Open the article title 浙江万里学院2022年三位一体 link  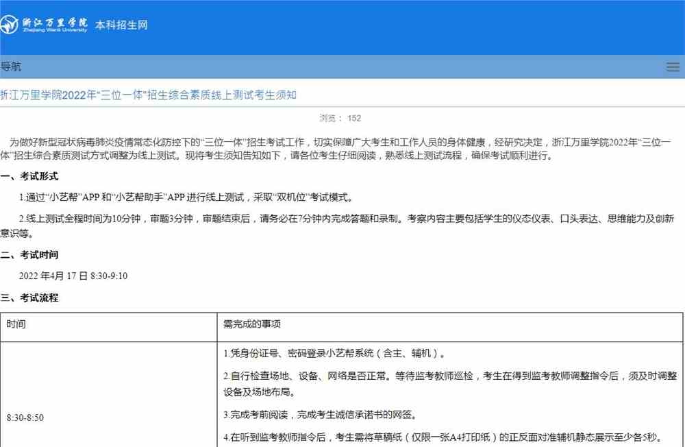(148, 95)
